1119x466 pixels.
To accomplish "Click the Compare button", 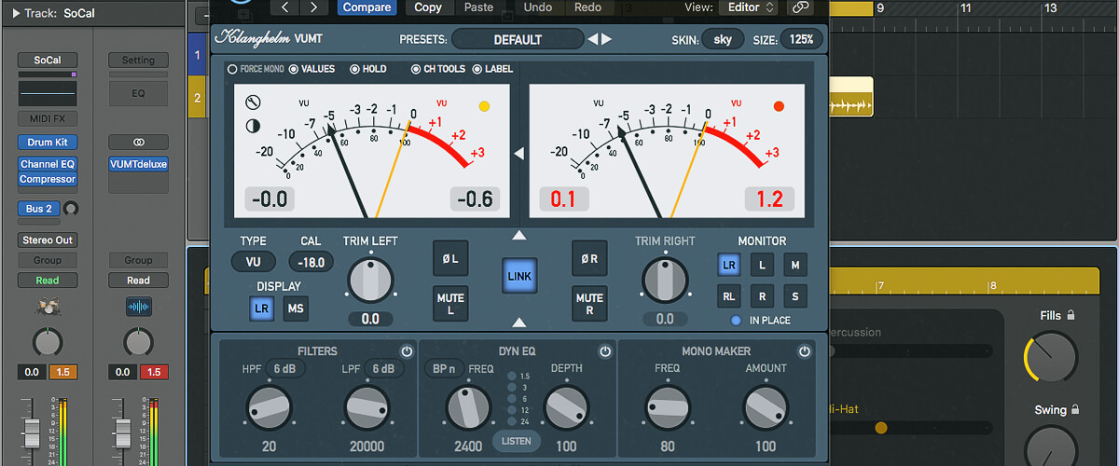I will (366, 7).
